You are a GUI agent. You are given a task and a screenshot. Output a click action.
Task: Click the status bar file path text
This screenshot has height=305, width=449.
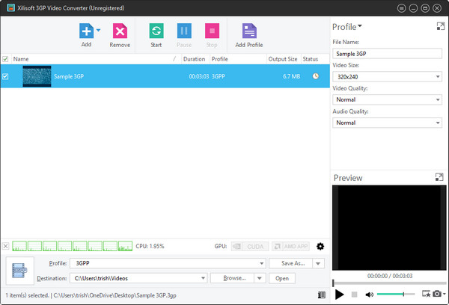coord(114,295)
